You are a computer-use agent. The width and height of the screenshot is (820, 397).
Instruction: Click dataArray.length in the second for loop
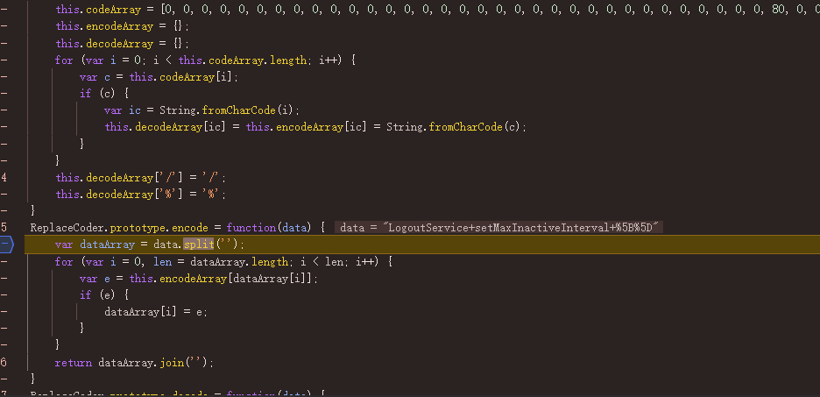click(224, 261)
